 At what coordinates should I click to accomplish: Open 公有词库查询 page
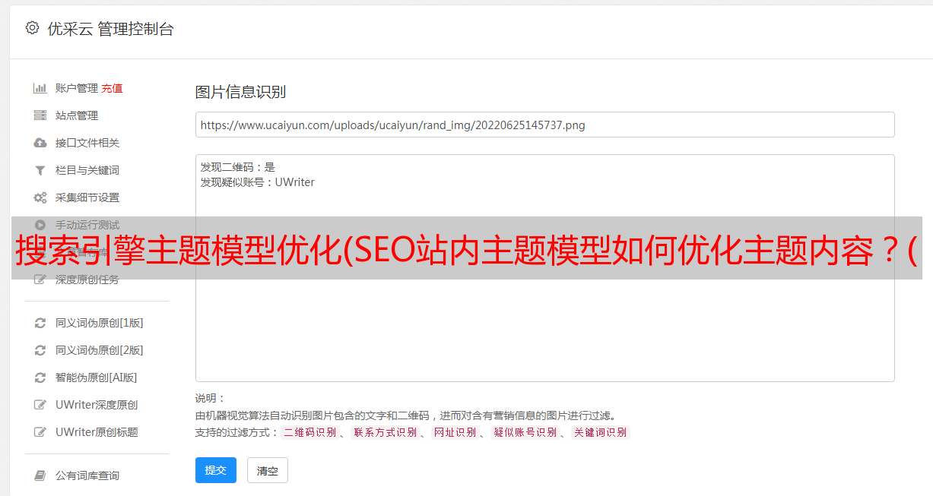[x=87, y=475]
